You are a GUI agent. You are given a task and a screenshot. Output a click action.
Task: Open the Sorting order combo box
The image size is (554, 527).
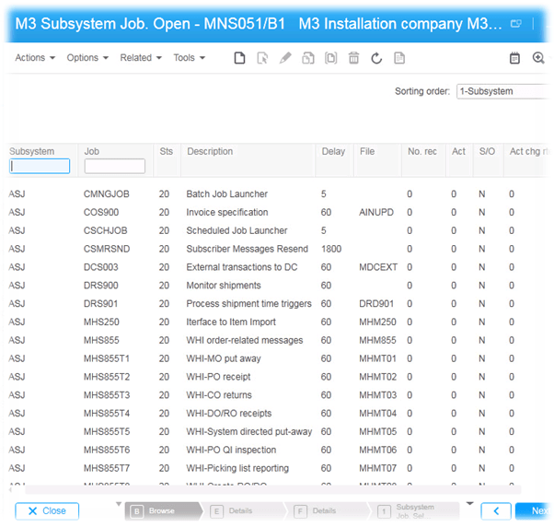503,91
